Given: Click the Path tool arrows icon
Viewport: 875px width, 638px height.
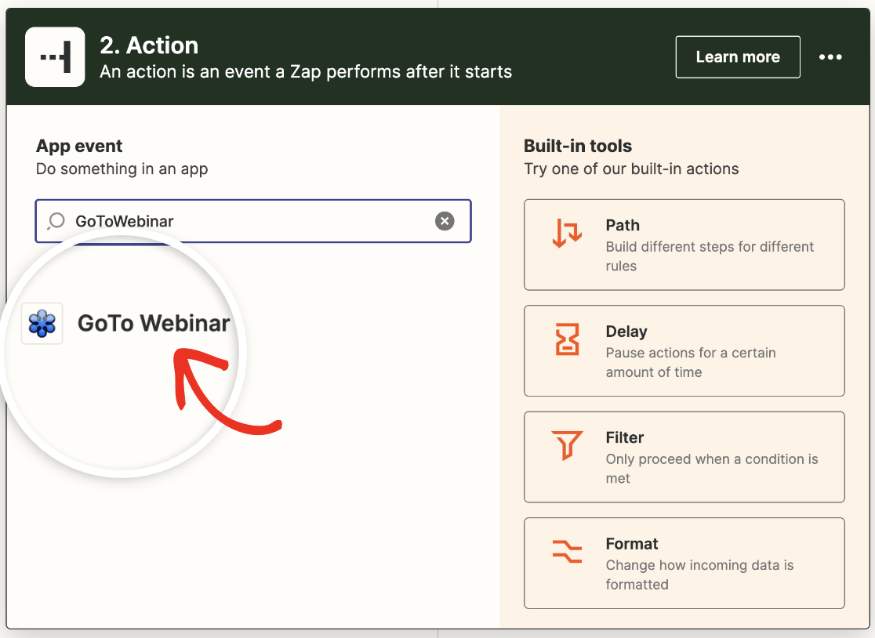Looking at the screenshot, I should click(567, 233).
